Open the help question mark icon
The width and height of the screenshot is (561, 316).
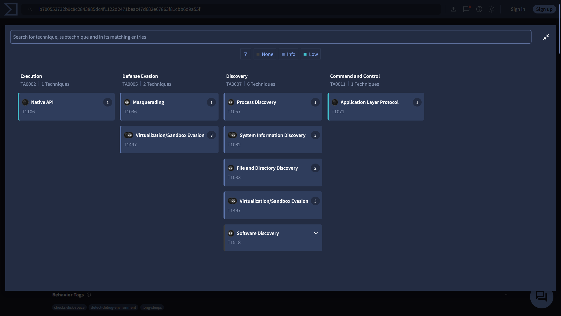coord(479,9)
